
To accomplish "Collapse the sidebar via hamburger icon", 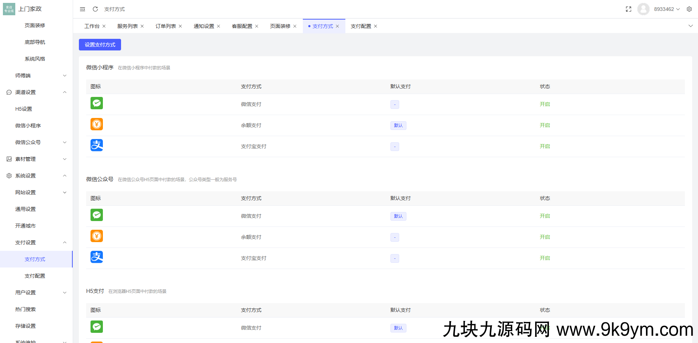I will tap(82, 9).
